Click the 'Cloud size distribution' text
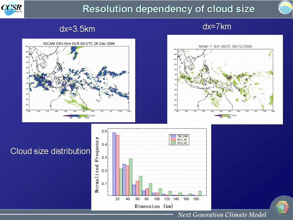This screenshot has width=293, height=220. pos(50,151)
